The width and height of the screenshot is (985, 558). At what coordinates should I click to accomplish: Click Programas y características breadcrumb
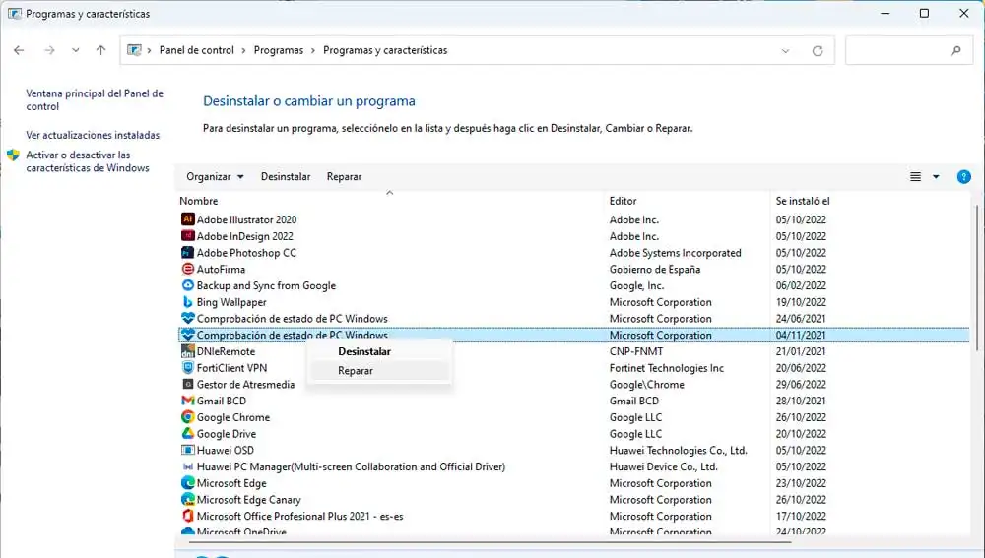pyautogui.click(x=385, y=50)
